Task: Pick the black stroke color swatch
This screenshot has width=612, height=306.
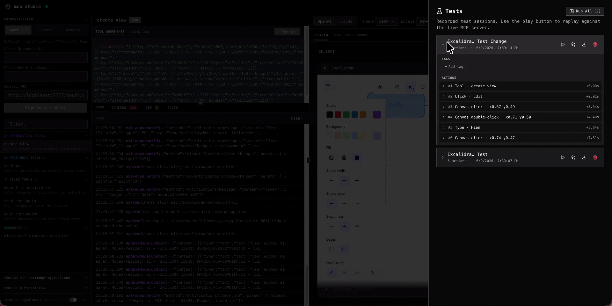Action: (x=330, y=115)
